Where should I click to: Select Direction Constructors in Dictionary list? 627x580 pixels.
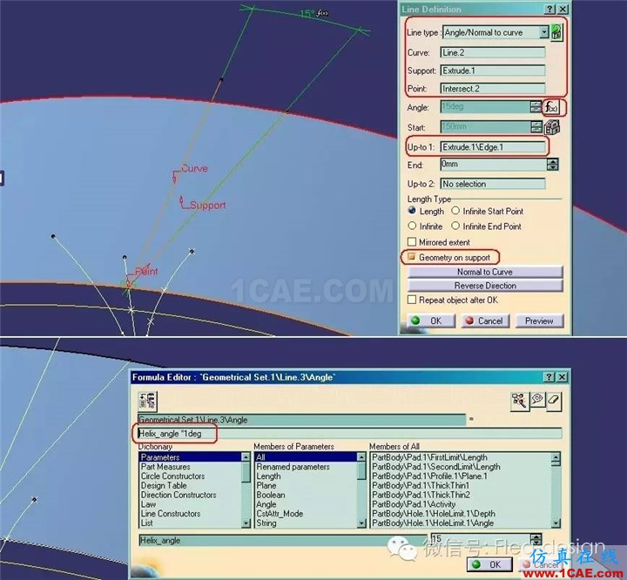[x=191, y=495]
